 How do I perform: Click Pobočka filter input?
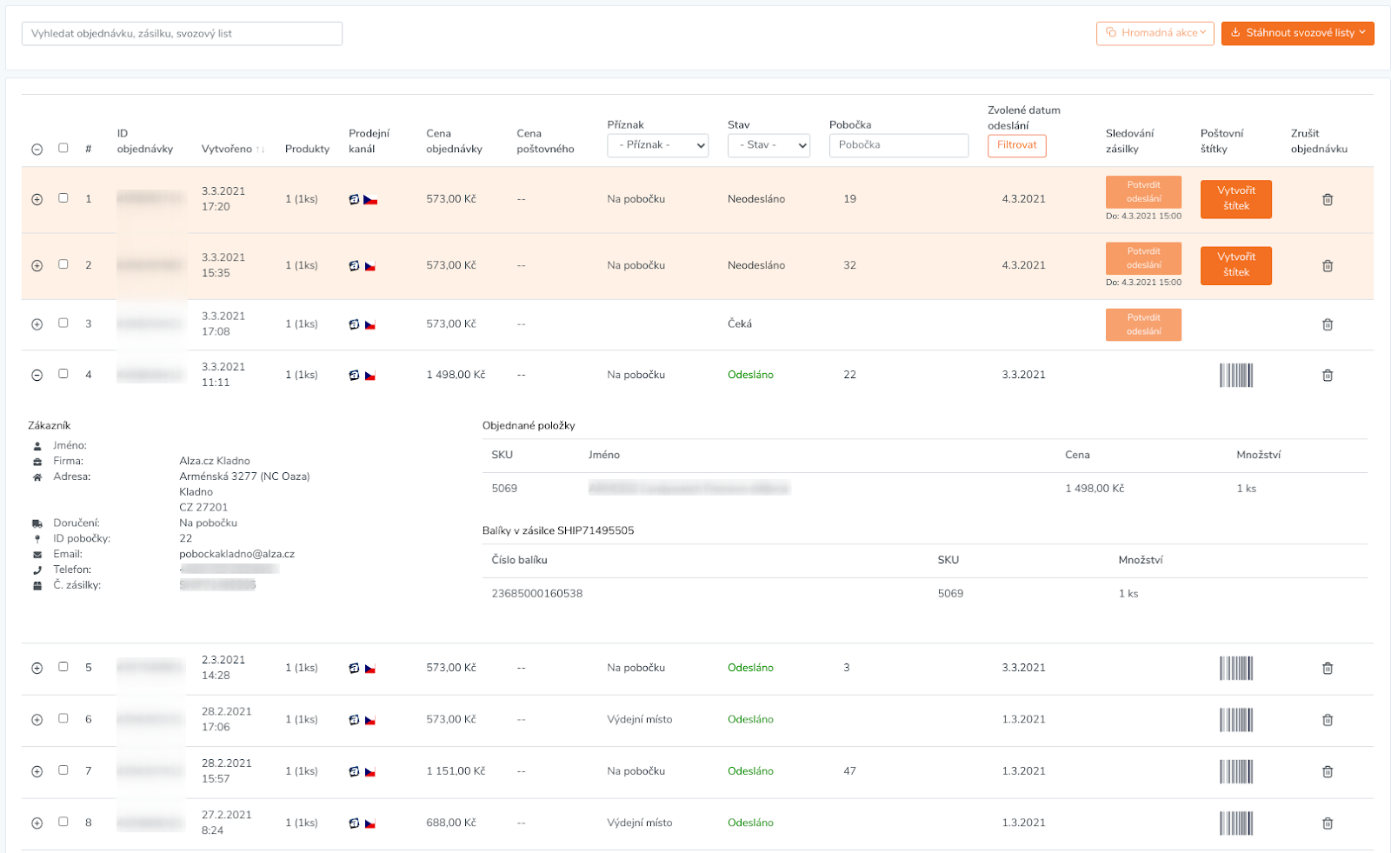point(899,145)
